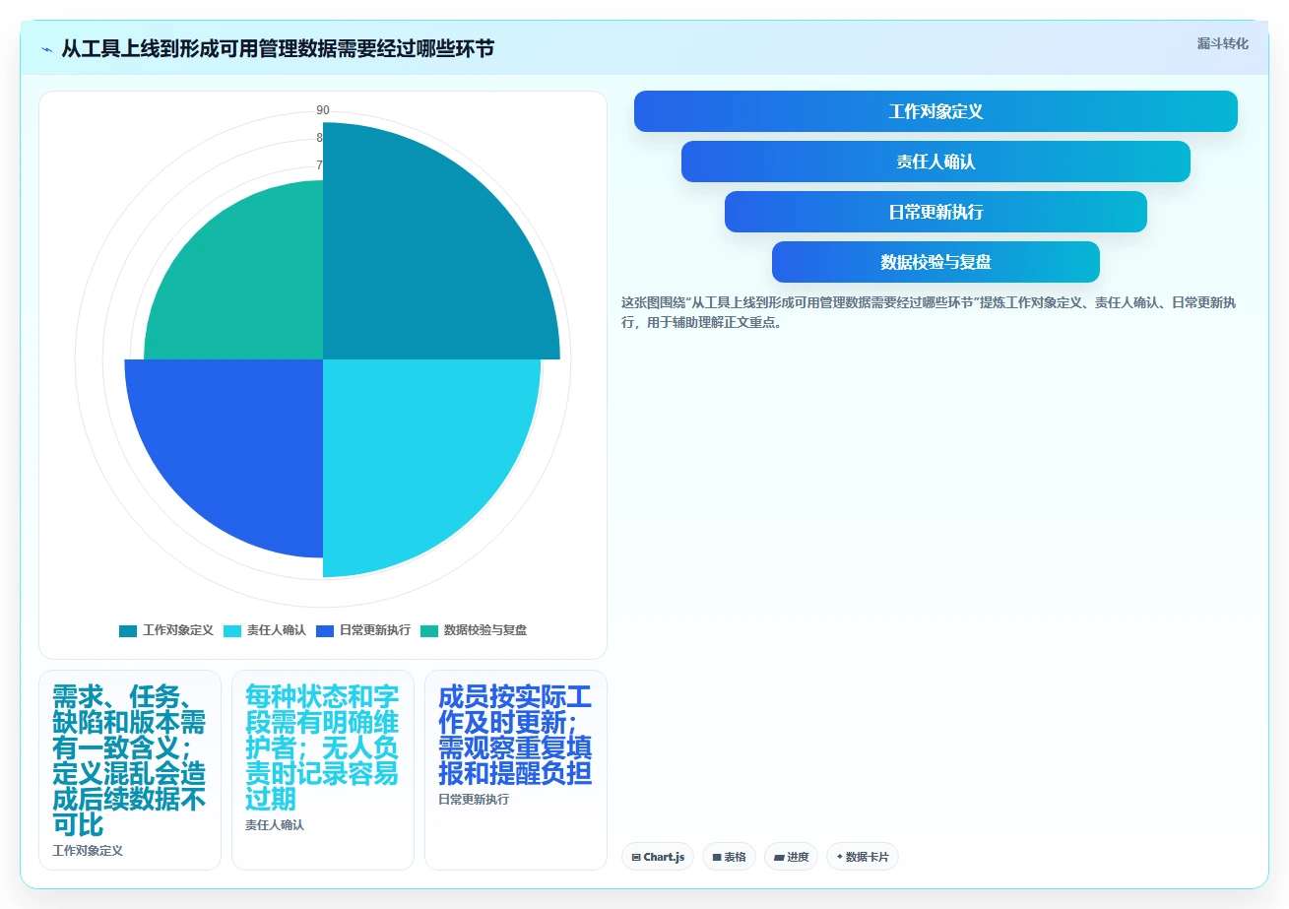Toggle the 日常更新执行 legend swatch
The image size is (1289, 909).
point(325,630)
